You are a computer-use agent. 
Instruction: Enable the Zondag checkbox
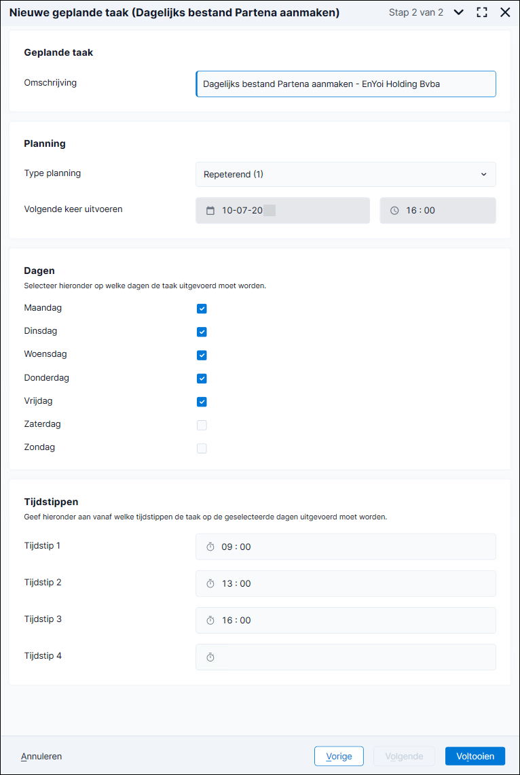202,448
